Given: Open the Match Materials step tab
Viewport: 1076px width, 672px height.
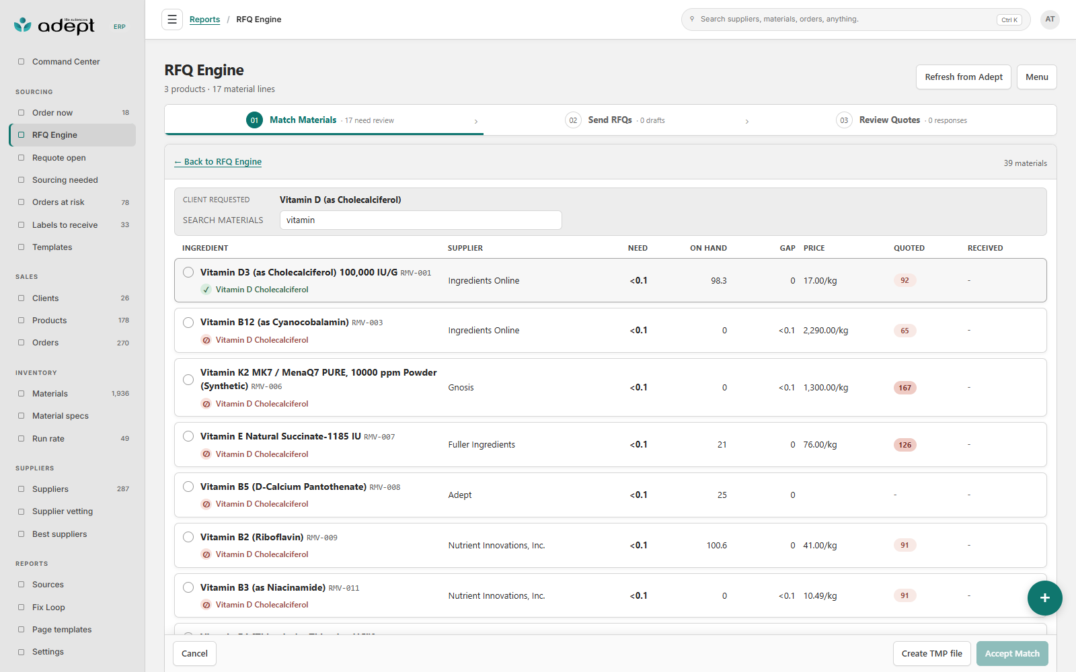Looking at the screenshot, I should [324, 120].
